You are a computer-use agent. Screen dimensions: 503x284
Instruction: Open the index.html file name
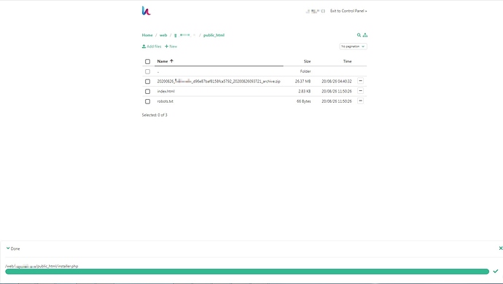pos(166,91)
